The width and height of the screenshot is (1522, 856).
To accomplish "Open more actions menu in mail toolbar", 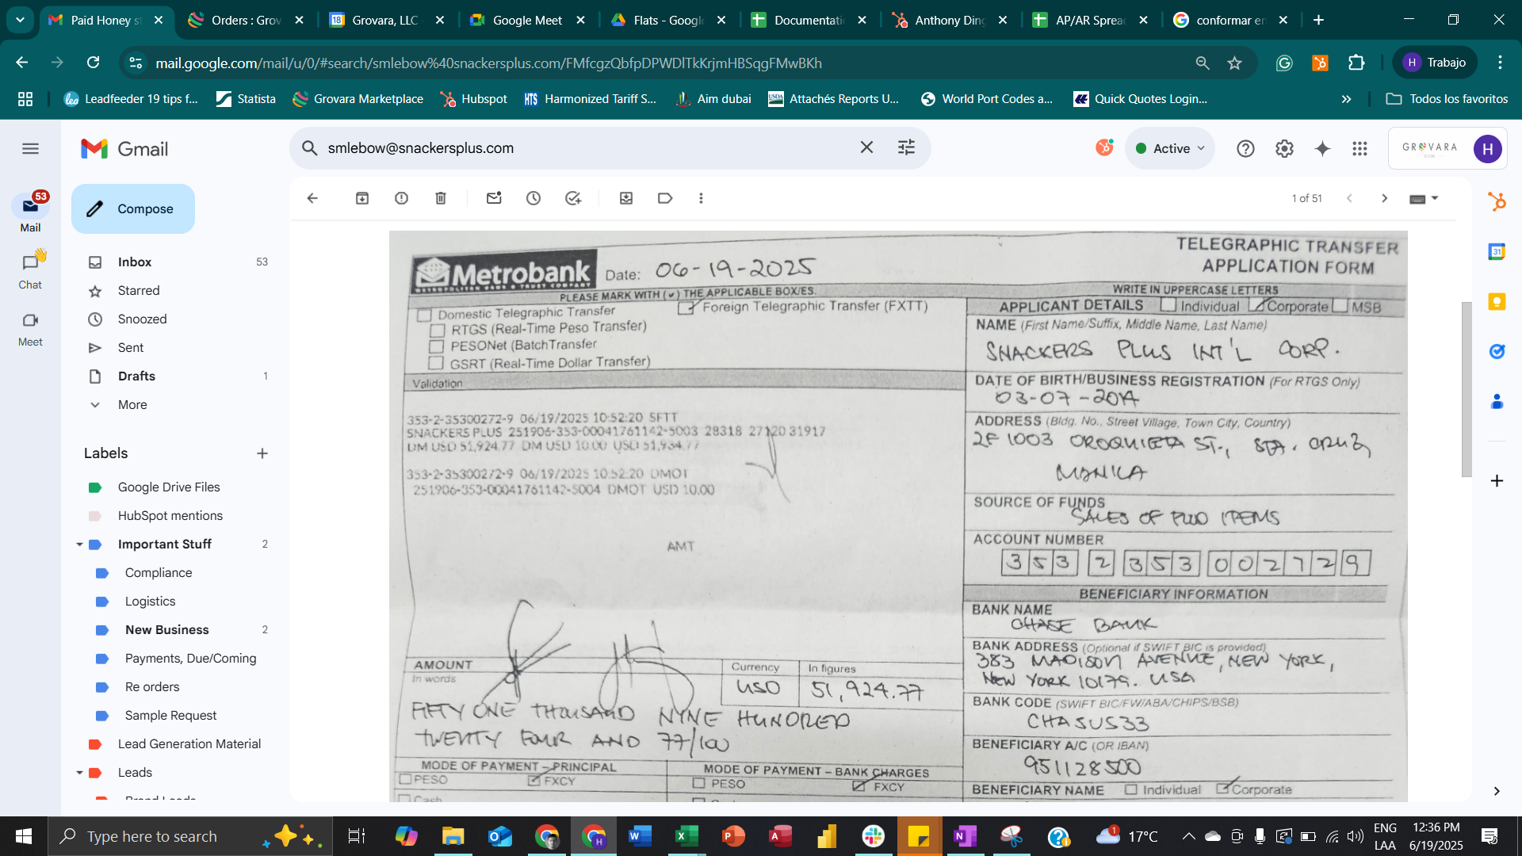I will point(701,198).
